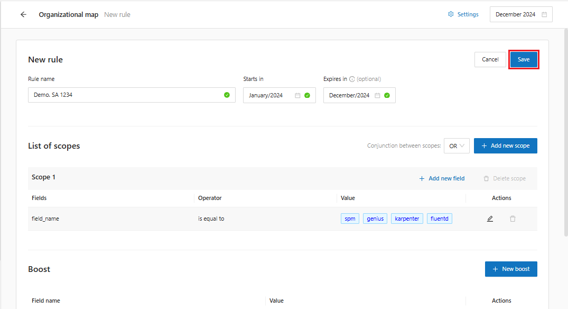This screenshot has width=568, height=309.
Task: Go to Organizational map breadcrumb
Action: pos(68,15)
